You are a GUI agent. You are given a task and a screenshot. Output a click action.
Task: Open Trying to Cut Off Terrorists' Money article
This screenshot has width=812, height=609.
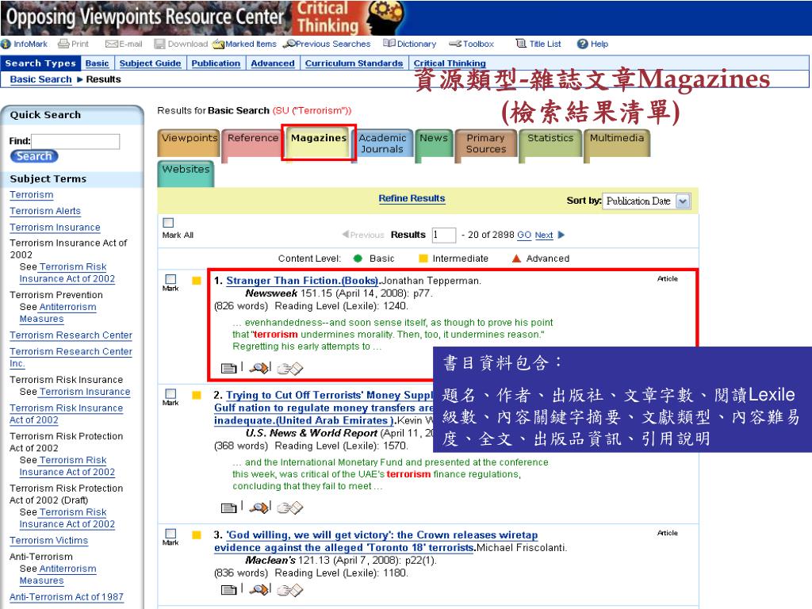324,408
